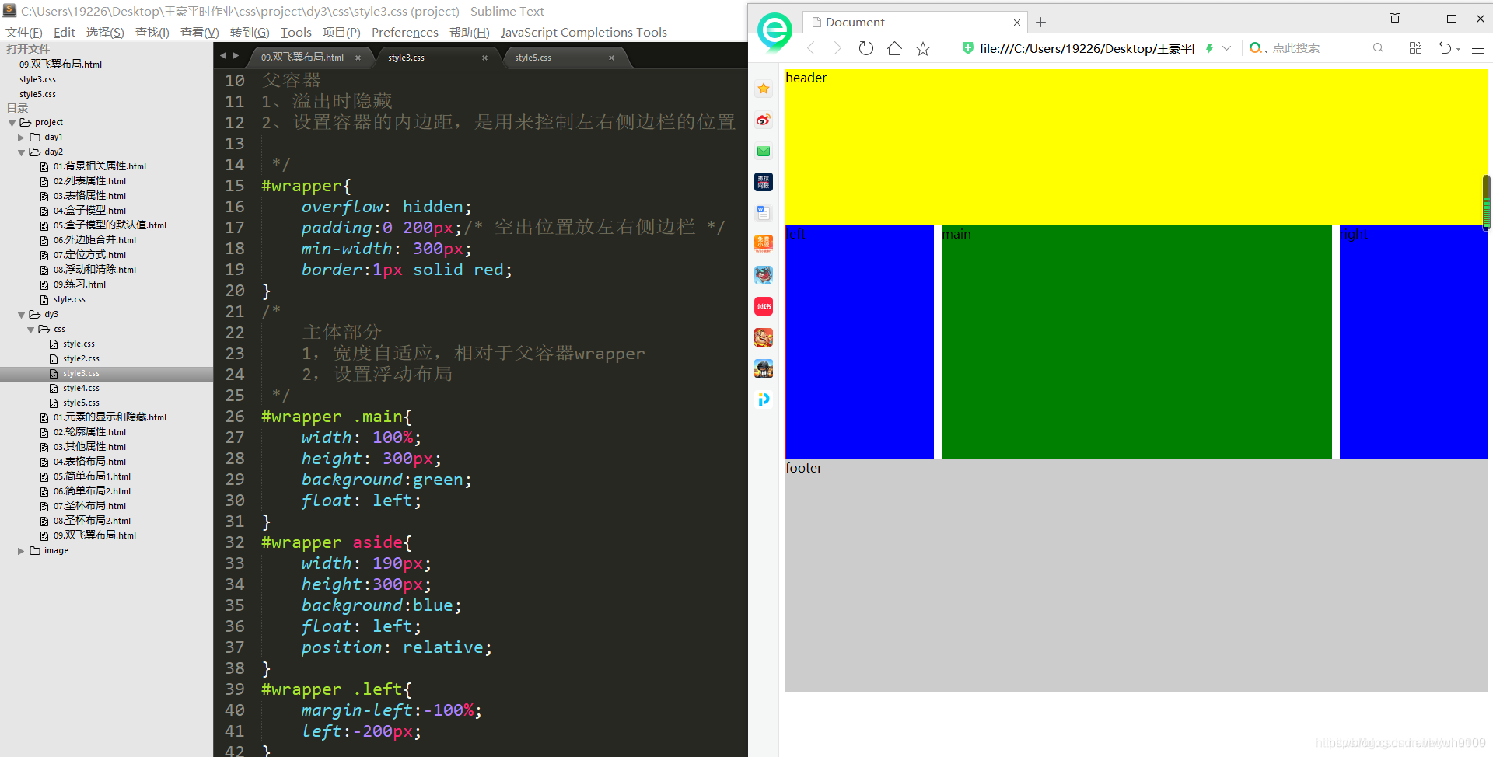1493x757 pixels.
Task: Reload the page with the refresh icon
Action: (866, 48)
